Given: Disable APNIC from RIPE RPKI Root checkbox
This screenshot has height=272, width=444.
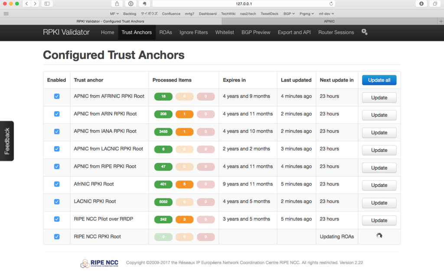Looking at the screenshot, I should [57, 166].
